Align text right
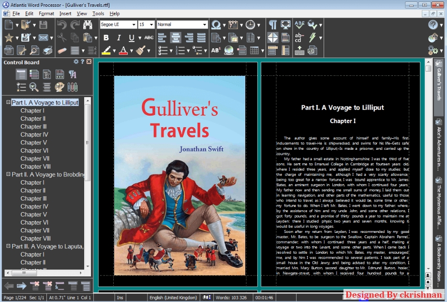Screen dimensions: 447x302 189,38
